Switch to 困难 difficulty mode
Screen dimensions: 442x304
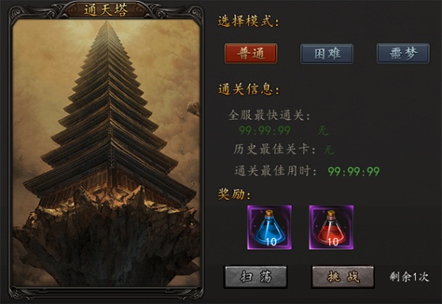click(x=327, y=53)
